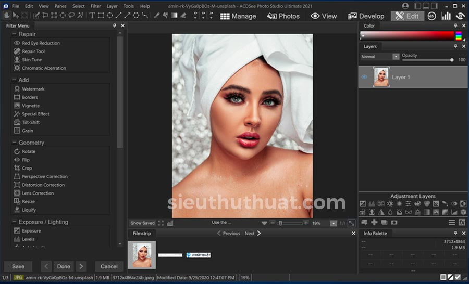Add a Levels adjustment layer icon

click(372, 204)
